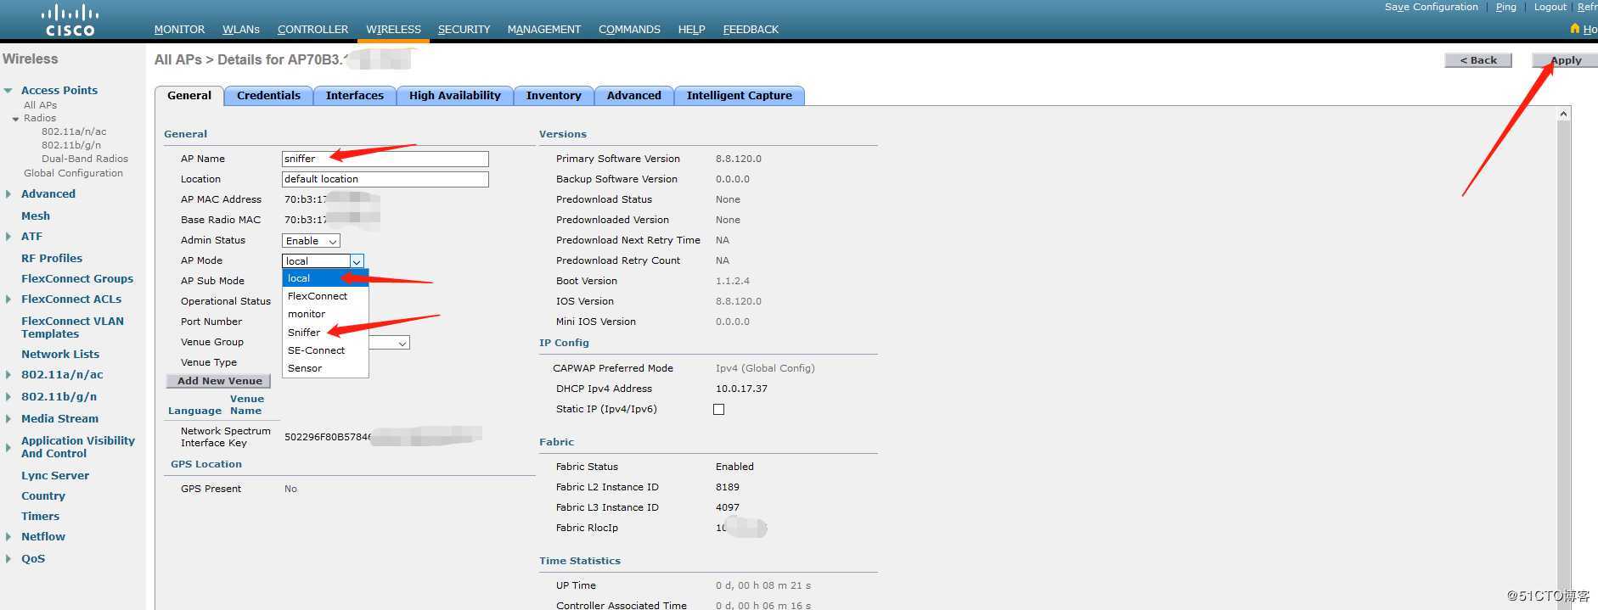
Task: Open 802.11b/g/n under Radios
Action: [71, 145]
